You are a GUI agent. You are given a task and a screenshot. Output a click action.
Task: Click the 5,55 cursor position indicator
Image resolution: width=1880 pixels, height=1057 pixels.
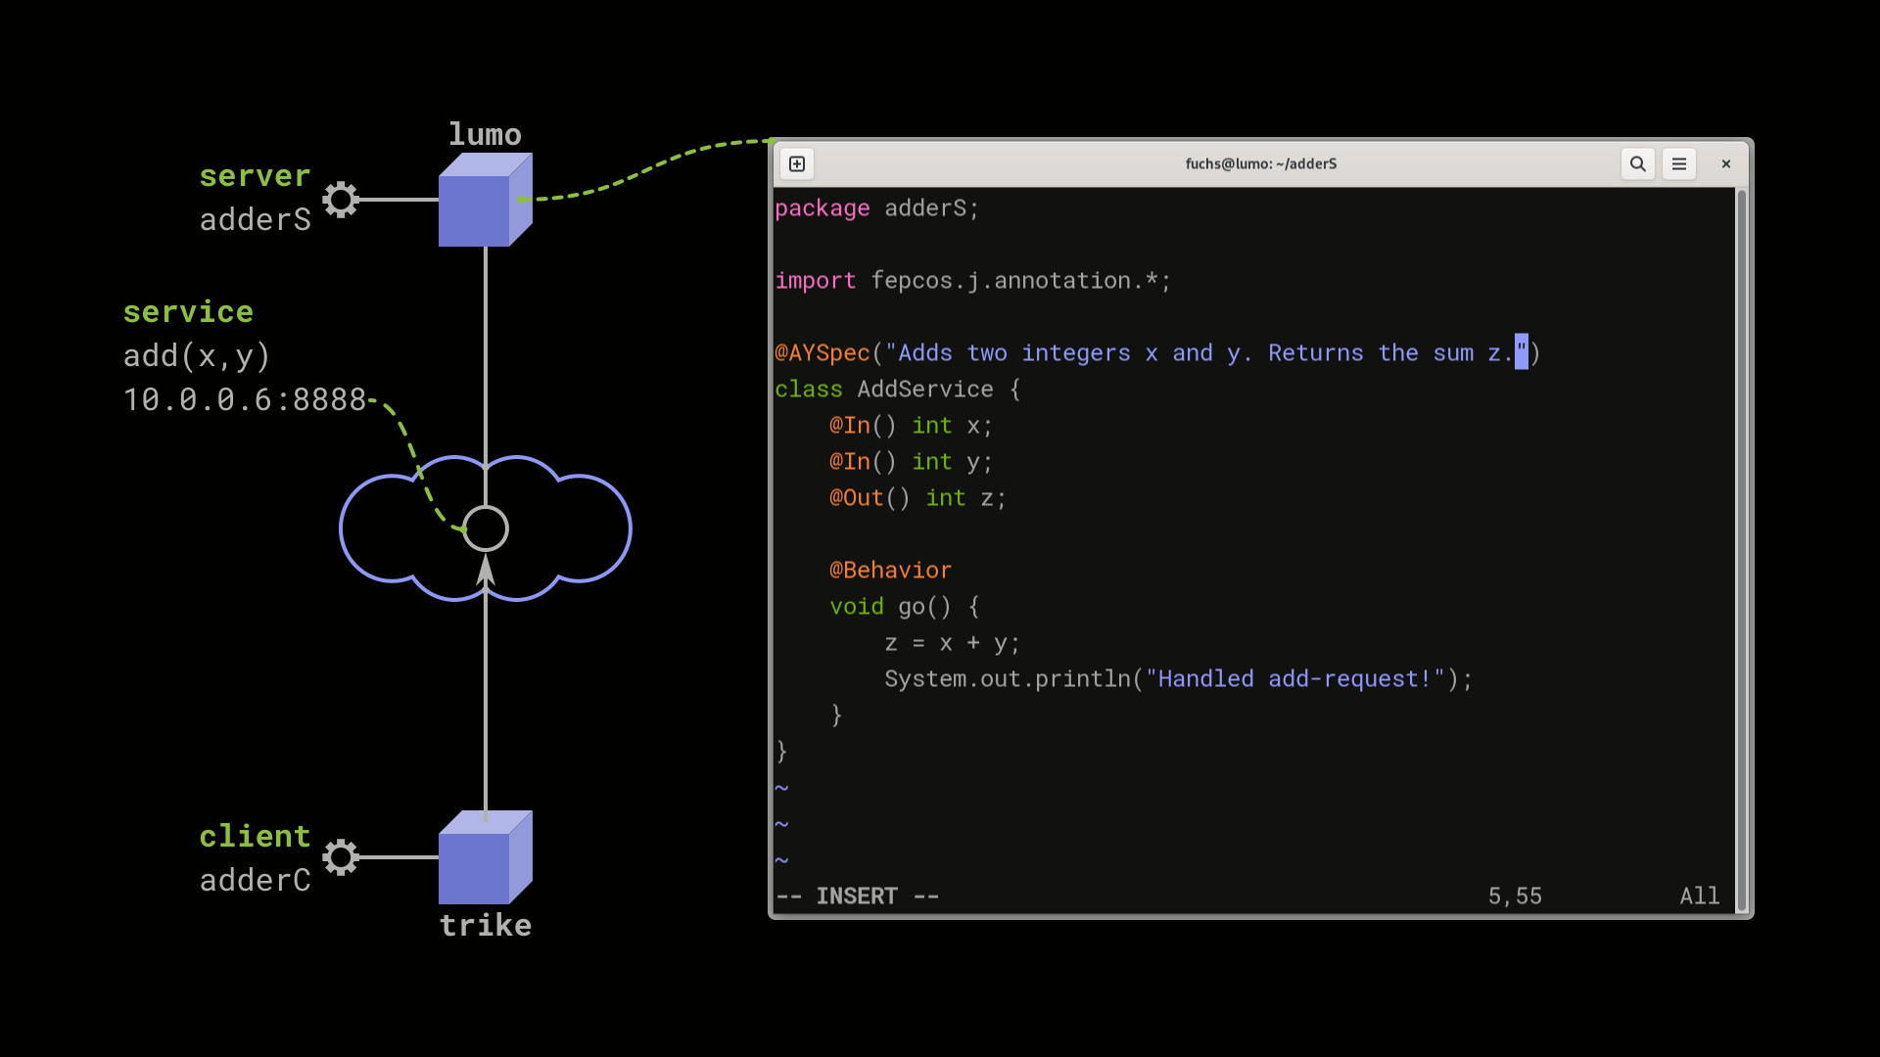(1515, 896)
